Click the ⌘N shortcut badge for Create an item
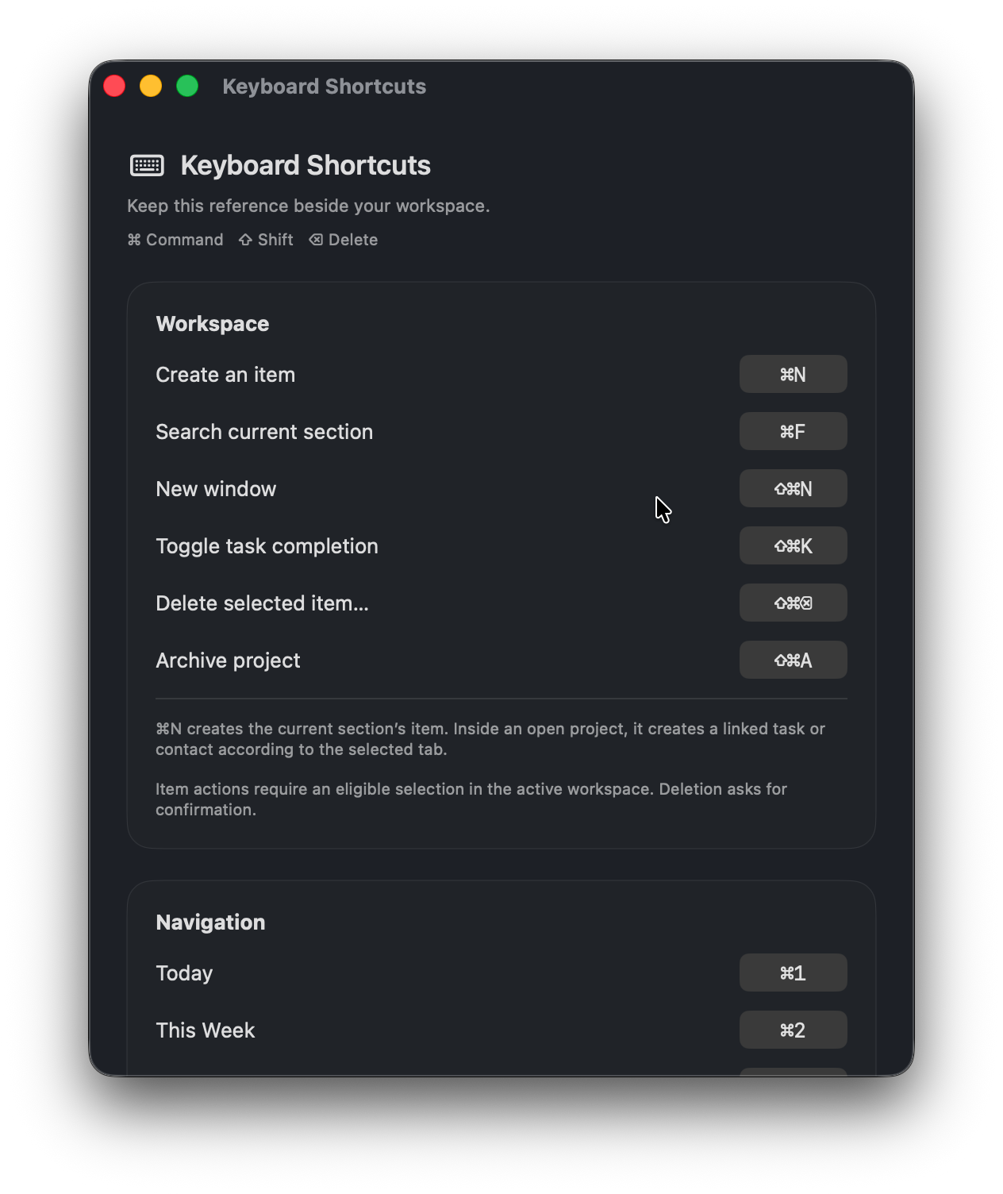 793,374
